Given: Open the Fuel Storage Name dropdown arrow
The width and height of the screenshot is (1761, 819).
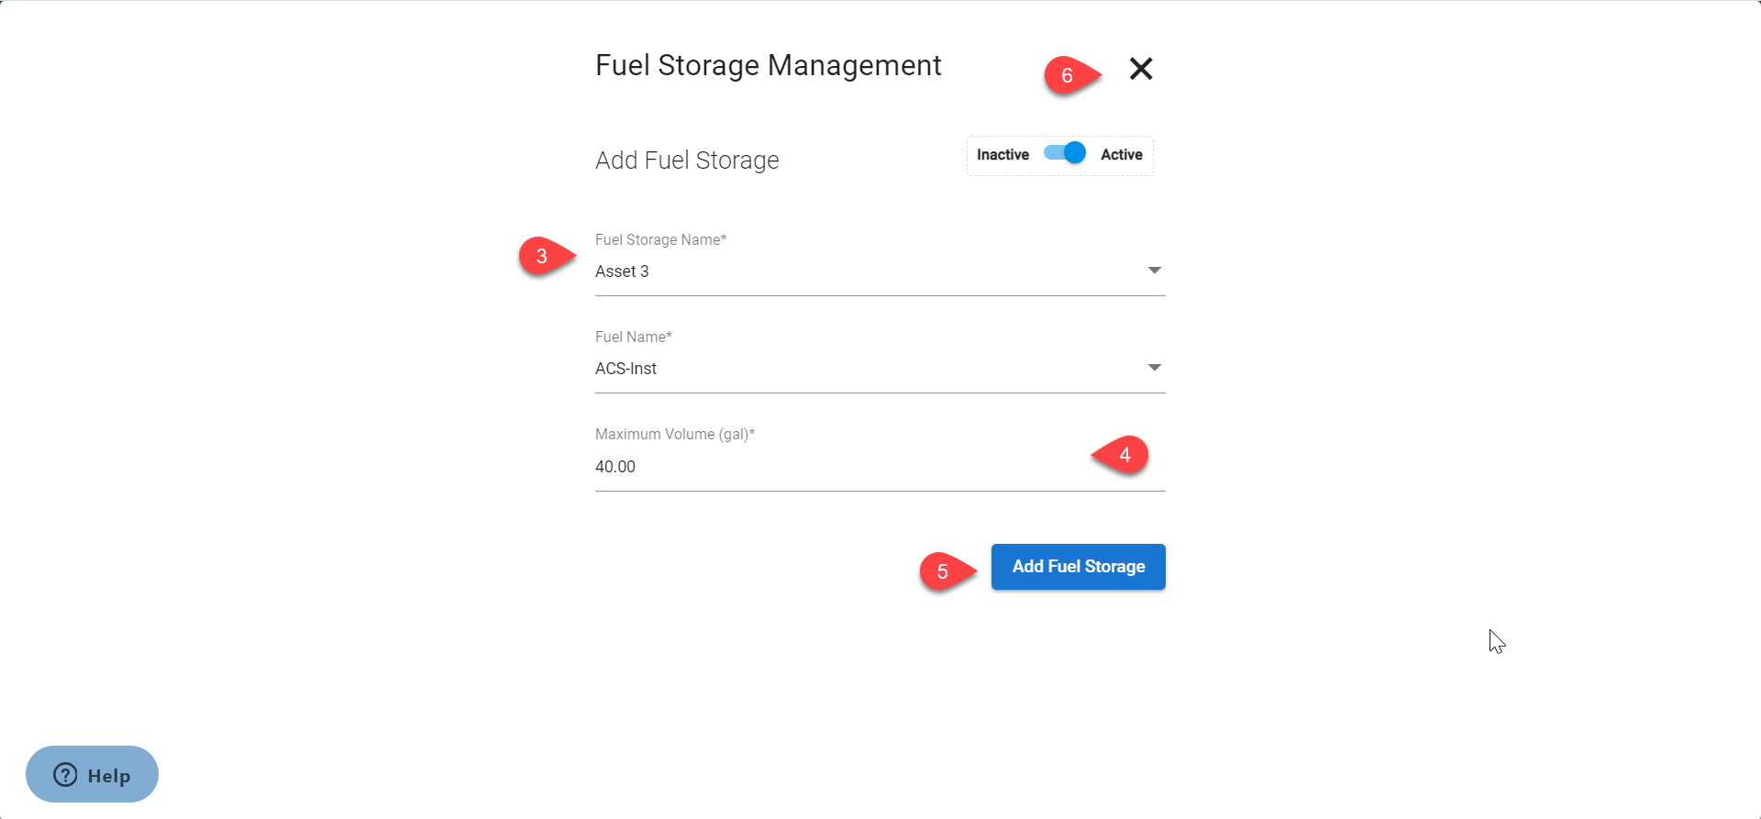Looking at the screenshot, I should coord(1154,271).
